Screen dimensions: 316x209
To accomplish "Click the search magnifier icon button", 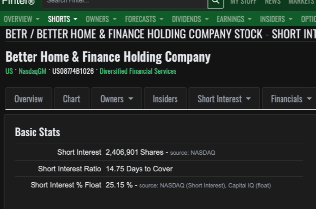I will point(215,3).
